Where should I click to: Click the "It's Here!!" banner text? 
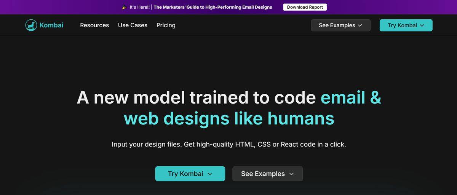pyautogui.click(x=140, y=7)
